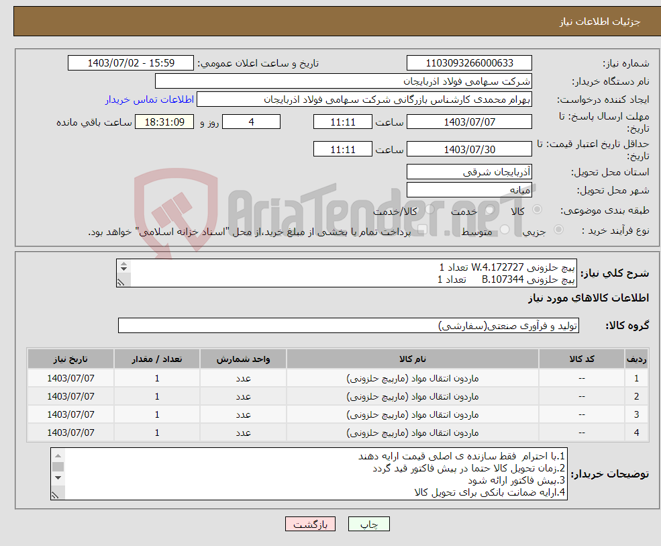
Task: Click the نام کالا column header
Action: click(412, 359)
